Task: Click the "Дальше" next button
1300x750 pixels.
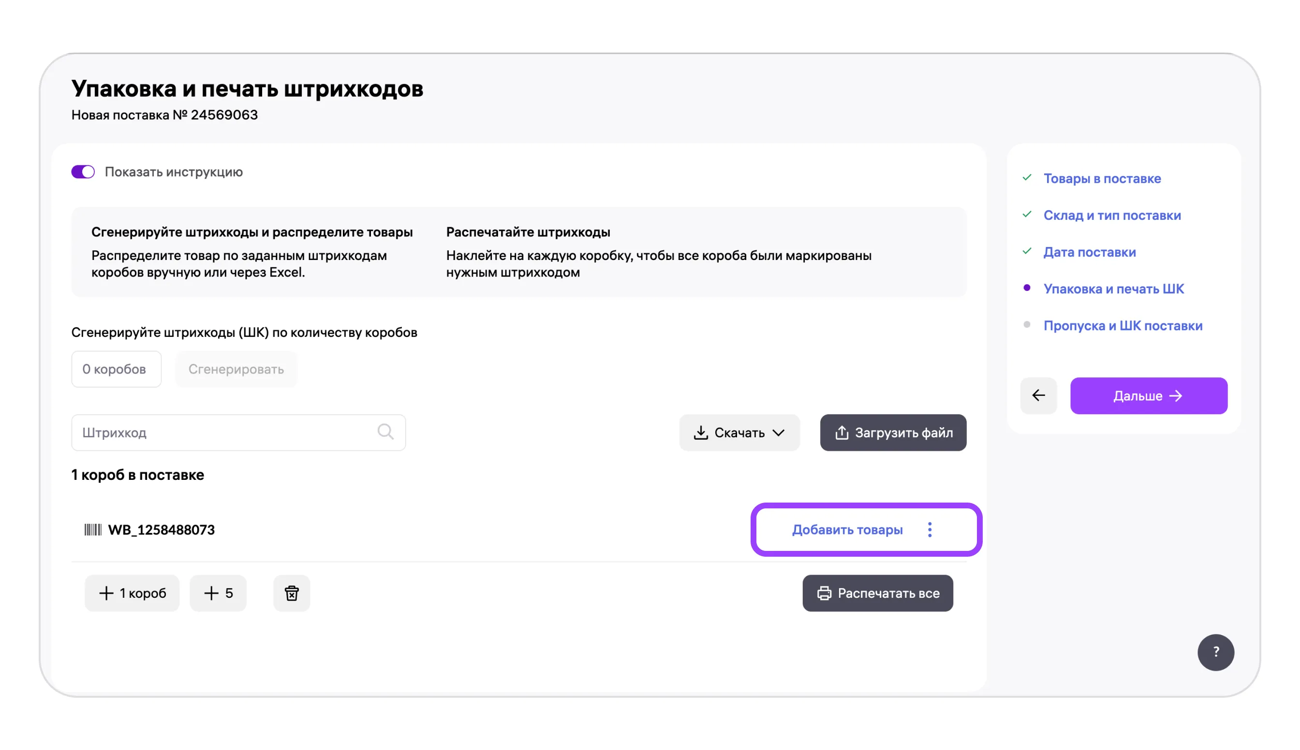Action: (x=1148, y=396)
